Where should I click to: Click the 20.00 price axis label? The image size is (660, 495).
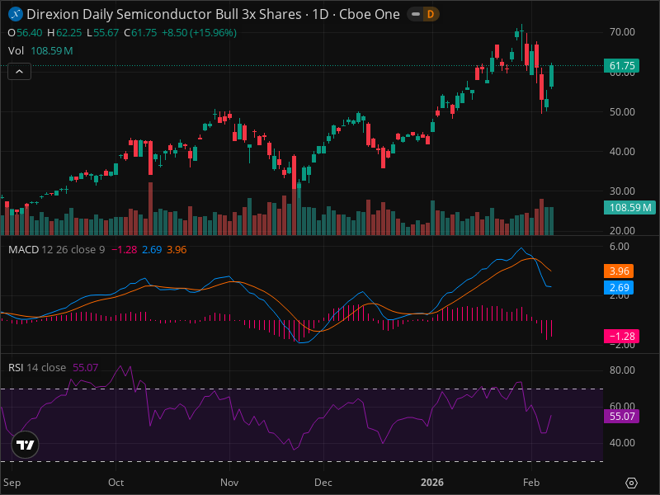(622, 231)
